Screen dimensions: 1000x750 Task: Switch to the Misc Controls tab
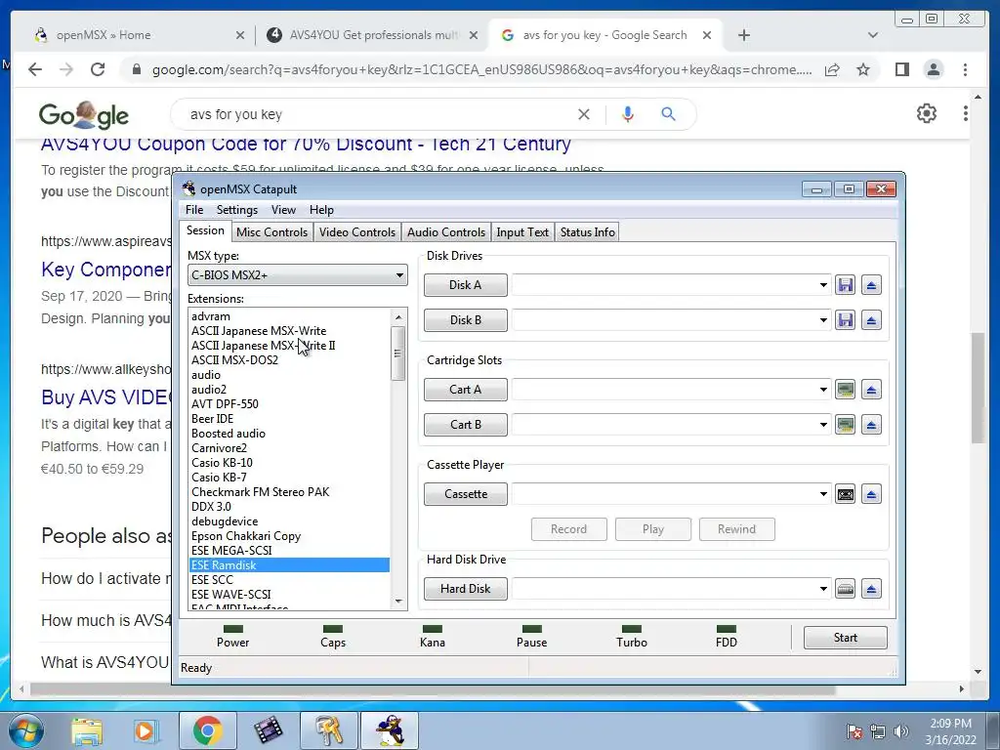(271, 232)
